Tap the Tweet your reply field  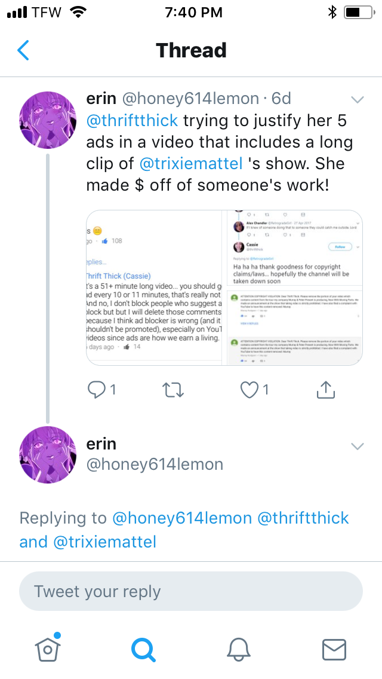[x=191, y=591]
